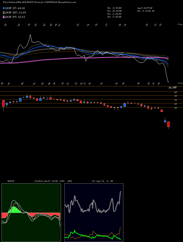Click the 62 price axis label
Screen dimensions: 183x242
tap(175, 92)
